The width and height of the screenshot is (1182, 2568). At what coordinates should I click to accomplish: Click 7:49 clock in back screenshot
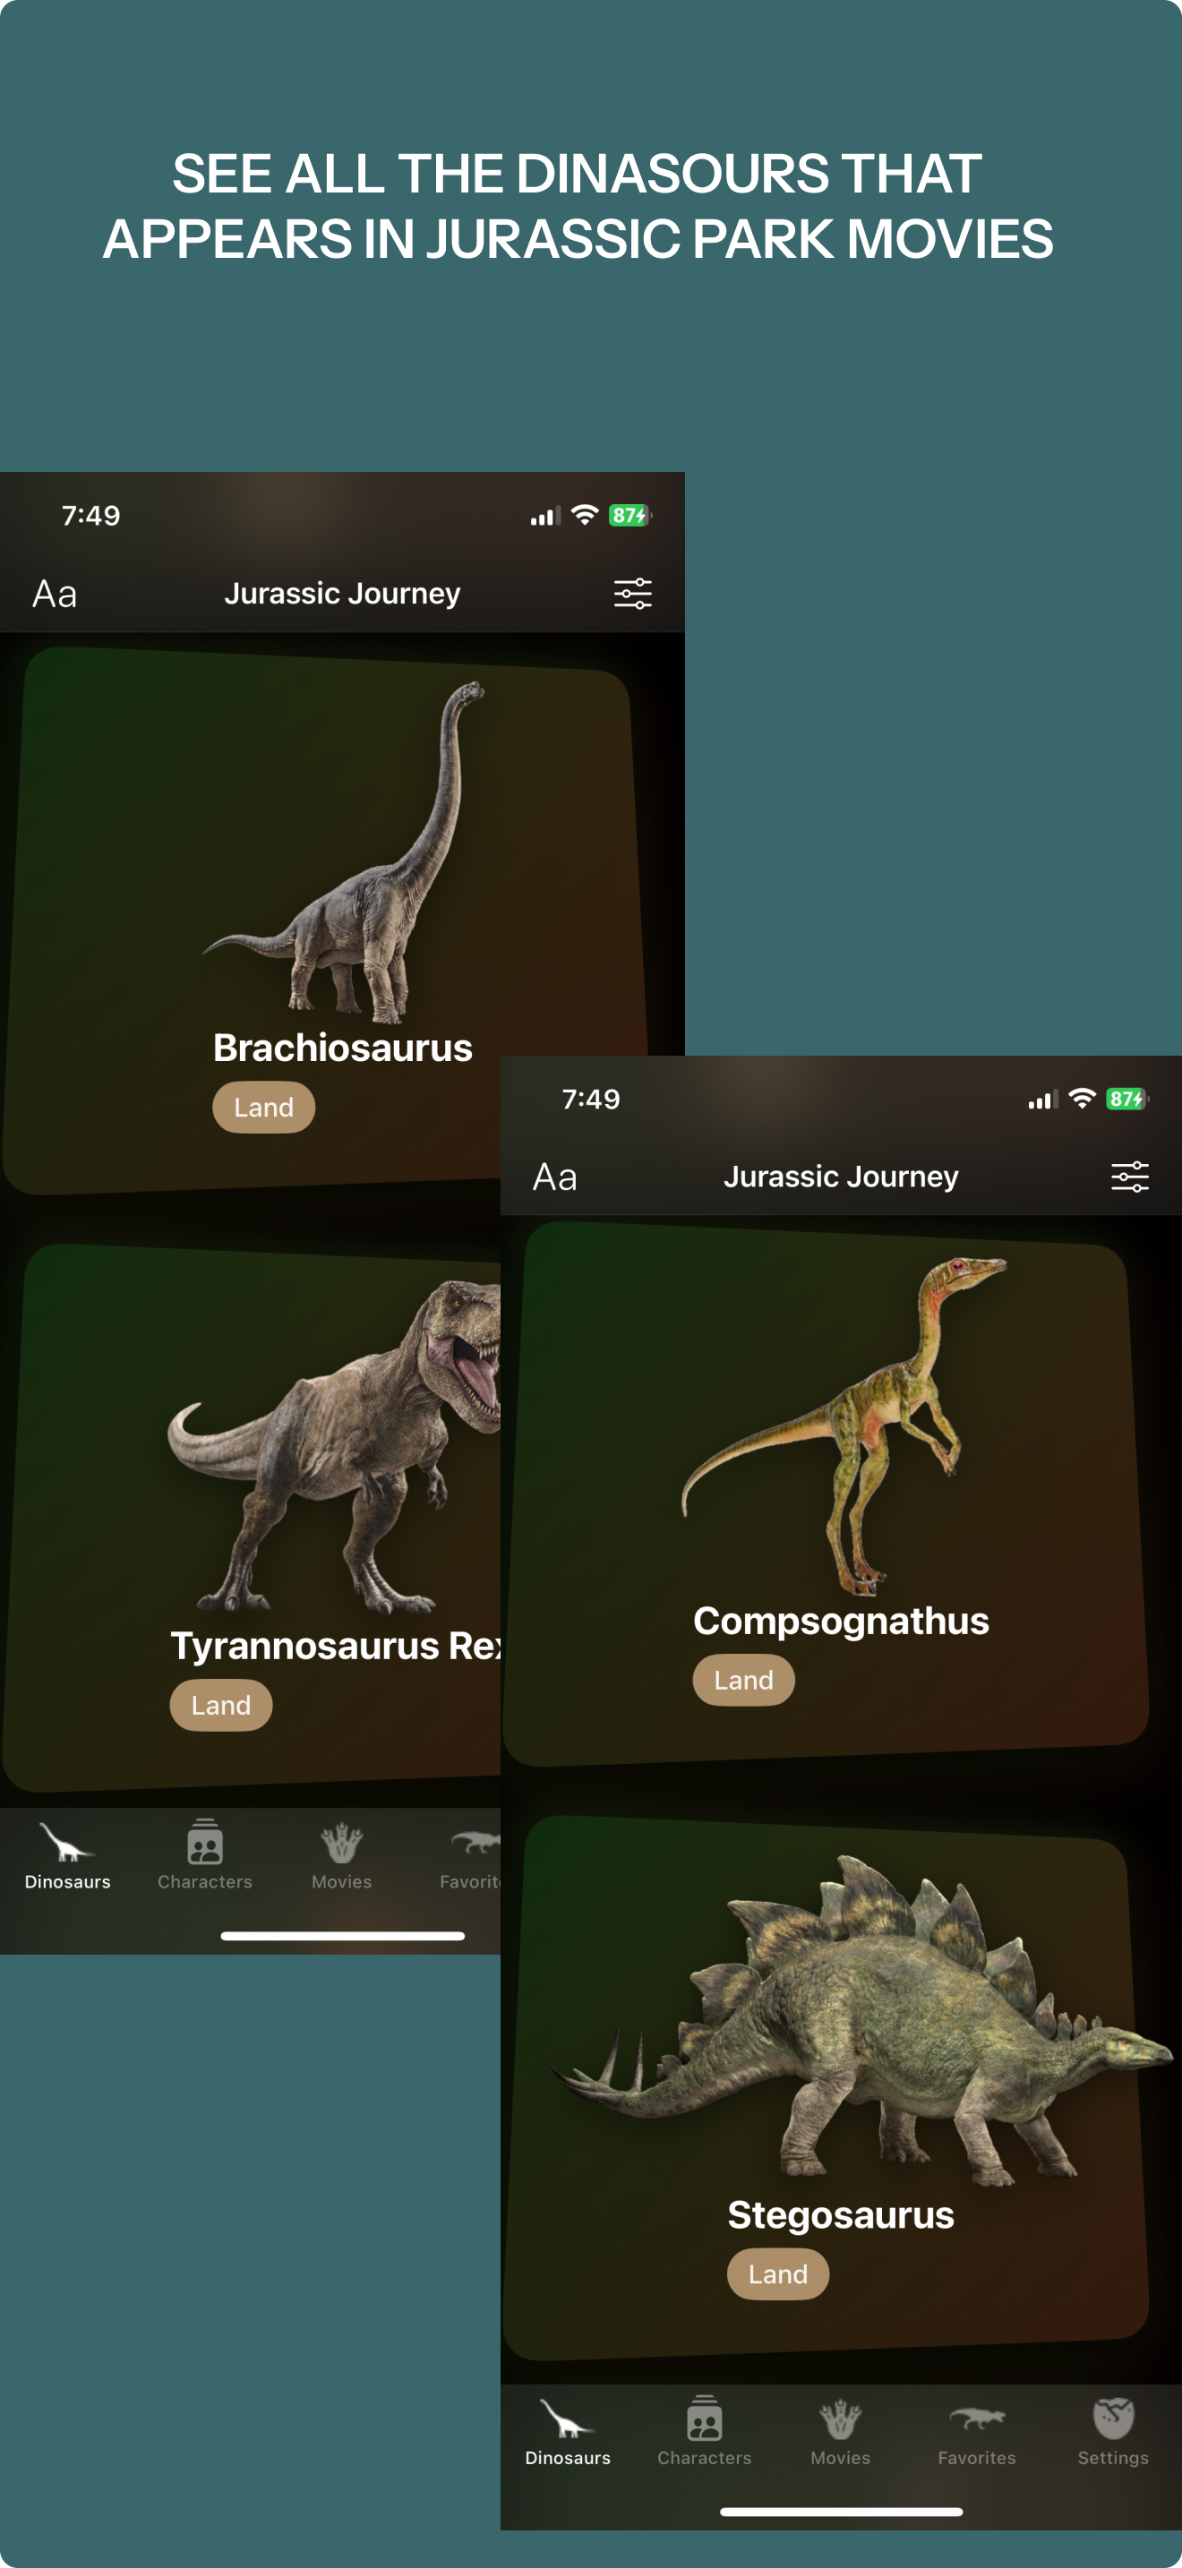pyautogui.click(x=90, y=516)
